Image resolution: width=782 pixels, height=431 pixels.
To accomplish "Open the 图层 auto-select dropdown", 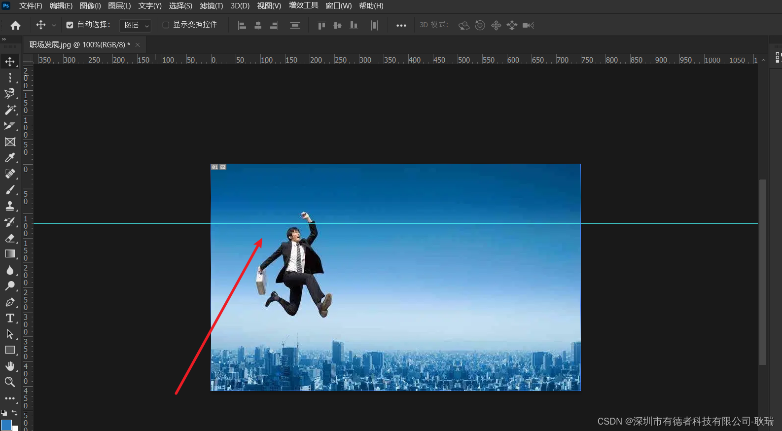I will tap(136, 25).
